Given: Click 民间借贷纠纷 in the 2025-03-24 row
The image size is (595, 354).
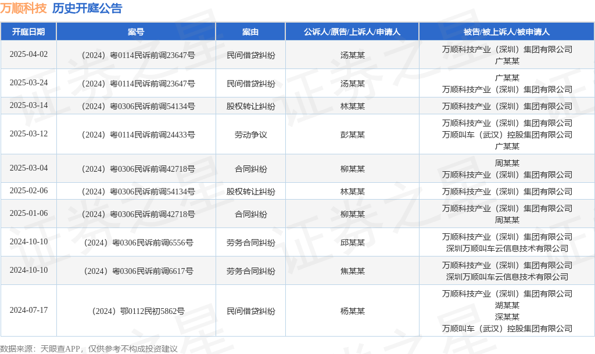Looking at the screenshot, I should pyautogui.click(x=251, y=84).
